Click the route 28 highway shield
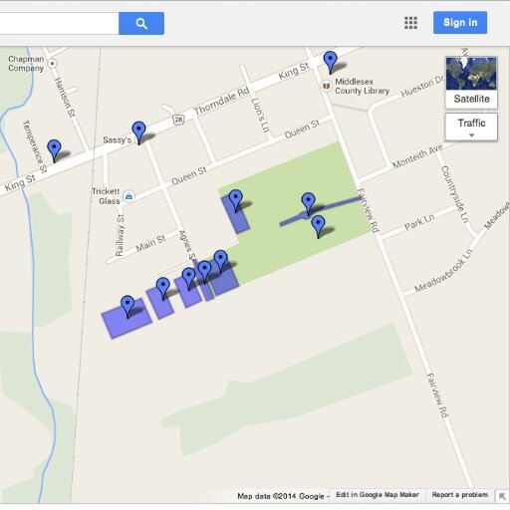This screenshot has height=510, width=510. (x=178, y=120)
